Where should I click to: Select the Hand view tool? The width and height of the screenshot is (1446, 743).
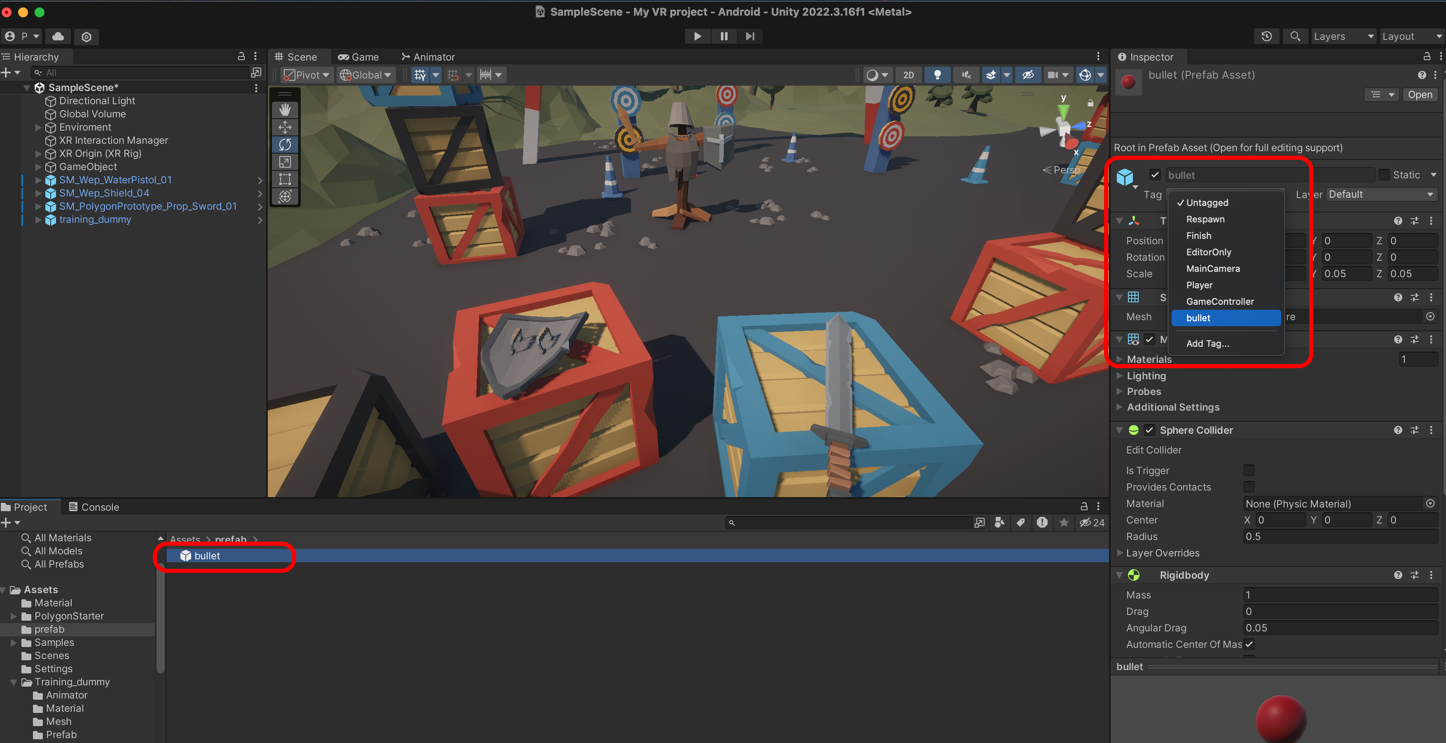click(285, 110)
